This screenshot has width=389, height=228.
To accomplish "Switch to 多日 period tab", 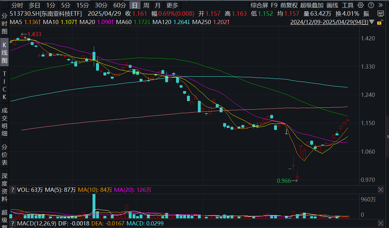I will pyautogui.click(x=34, y=5).
